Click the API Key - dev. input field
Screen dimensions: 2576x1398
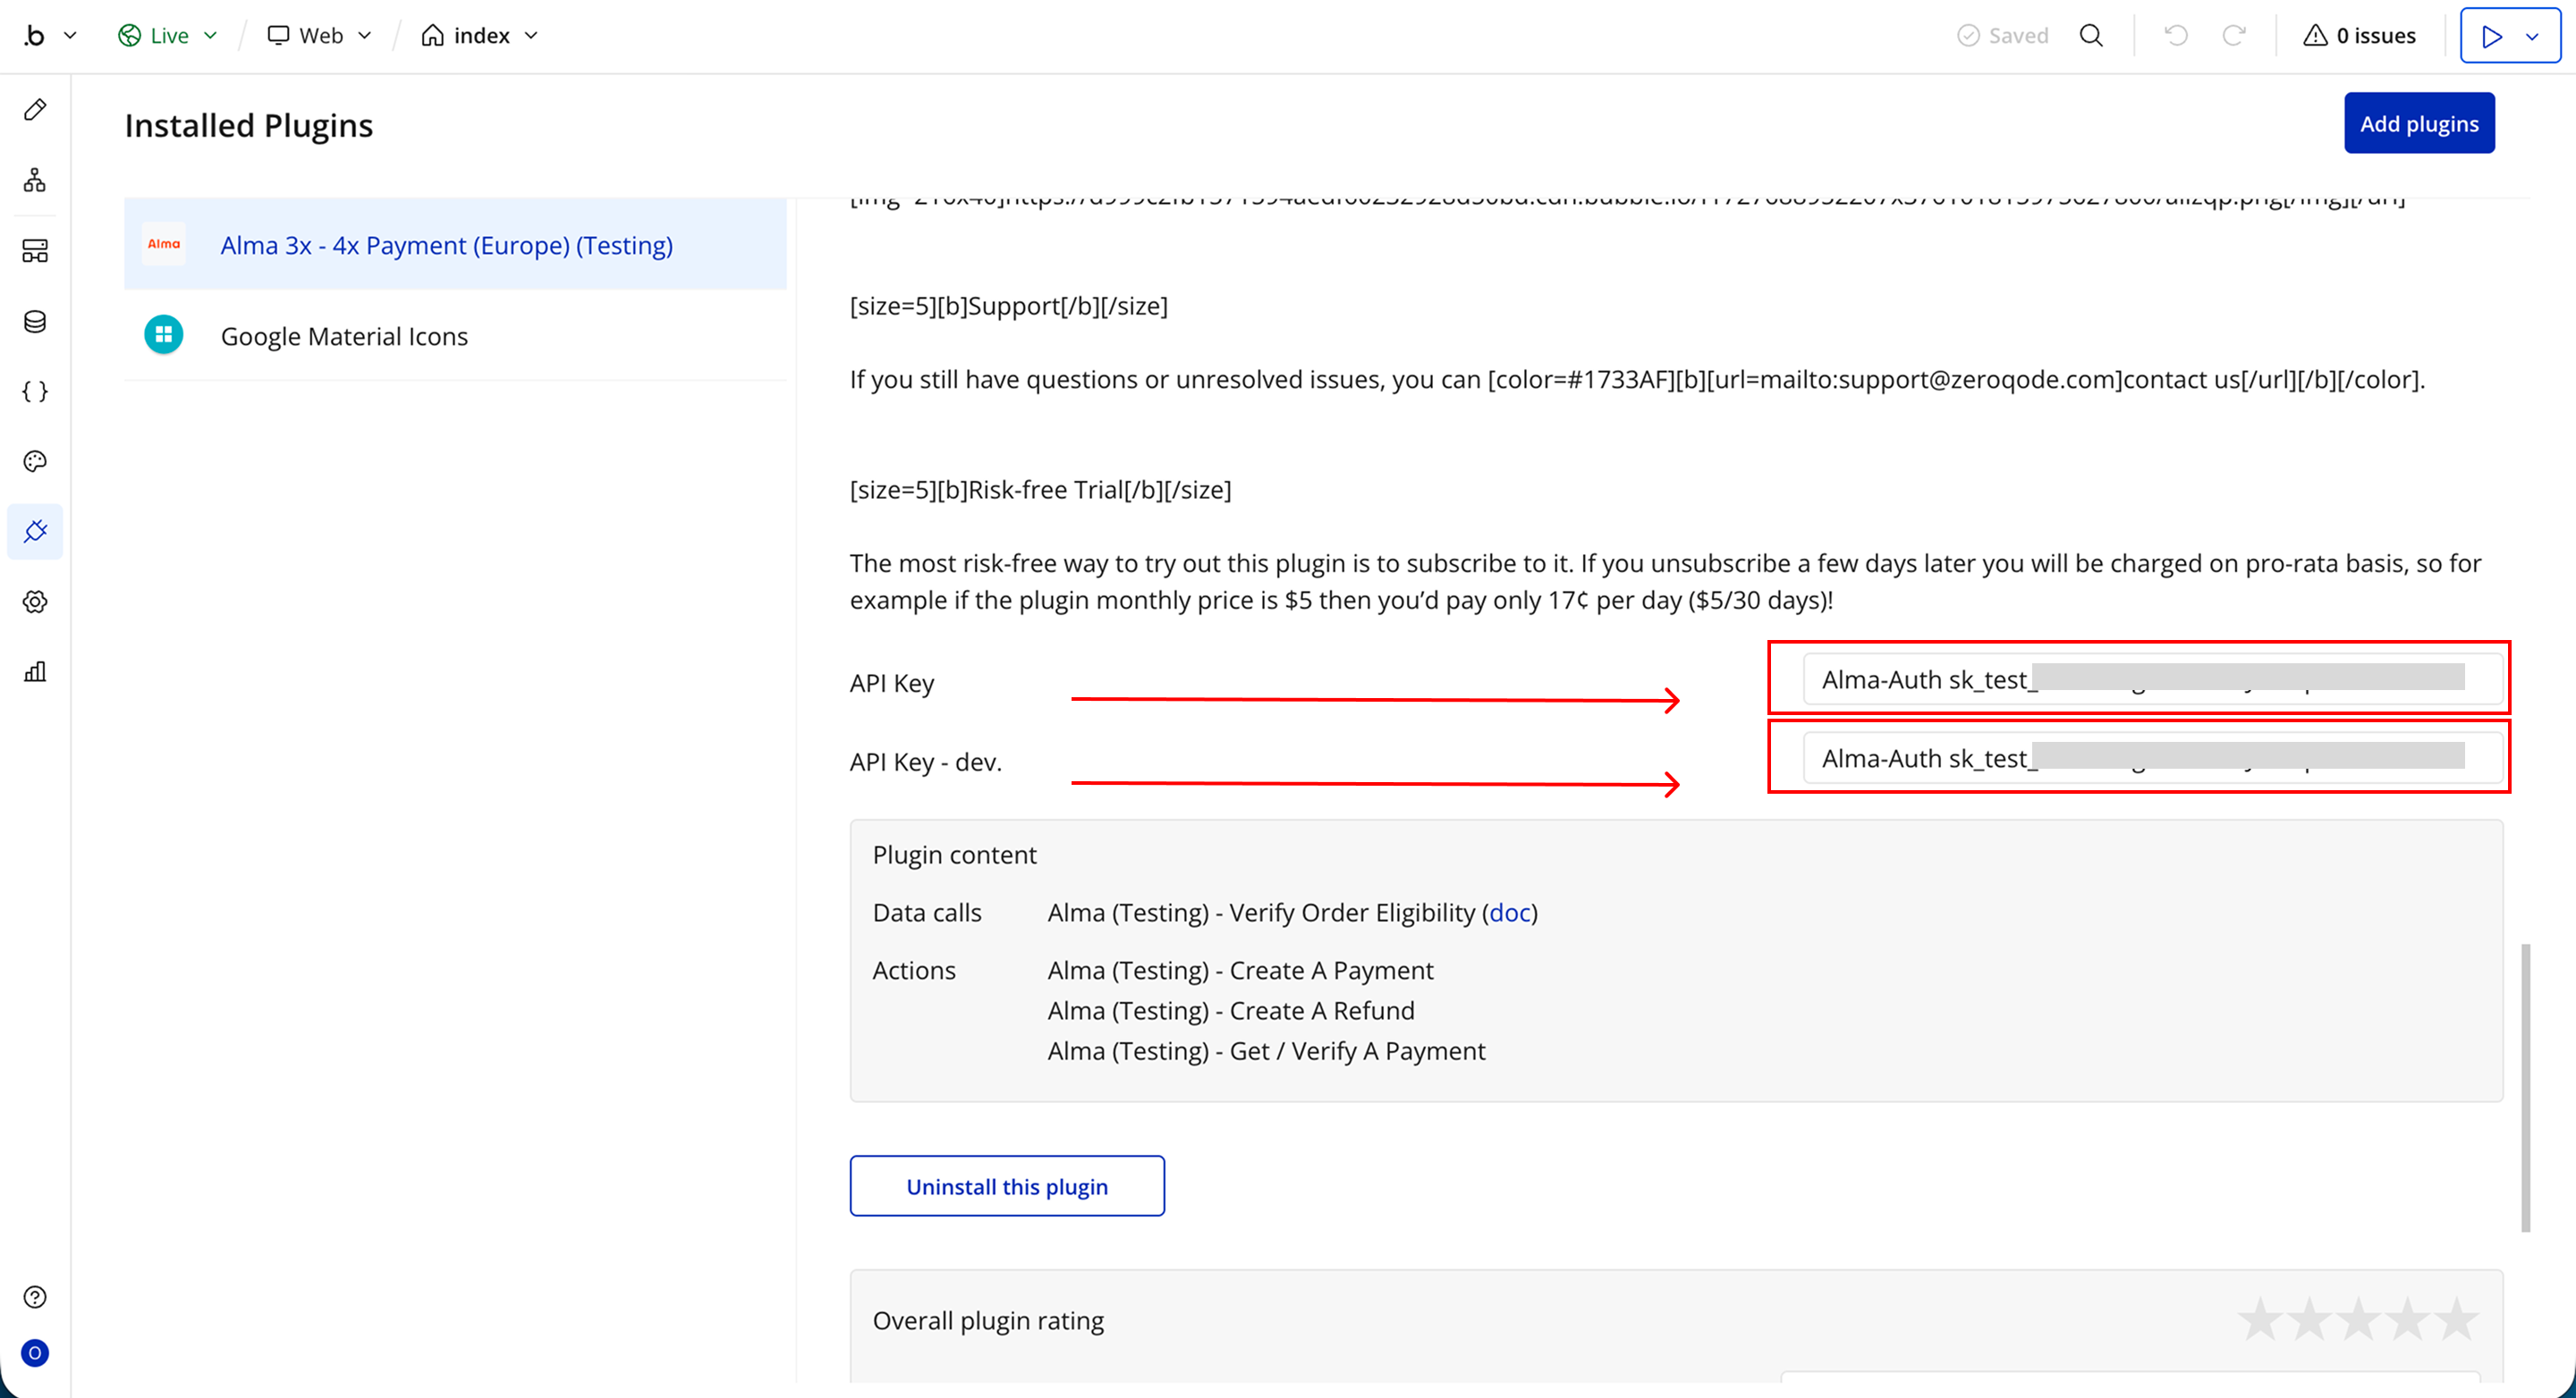(x=2150, y=759)
